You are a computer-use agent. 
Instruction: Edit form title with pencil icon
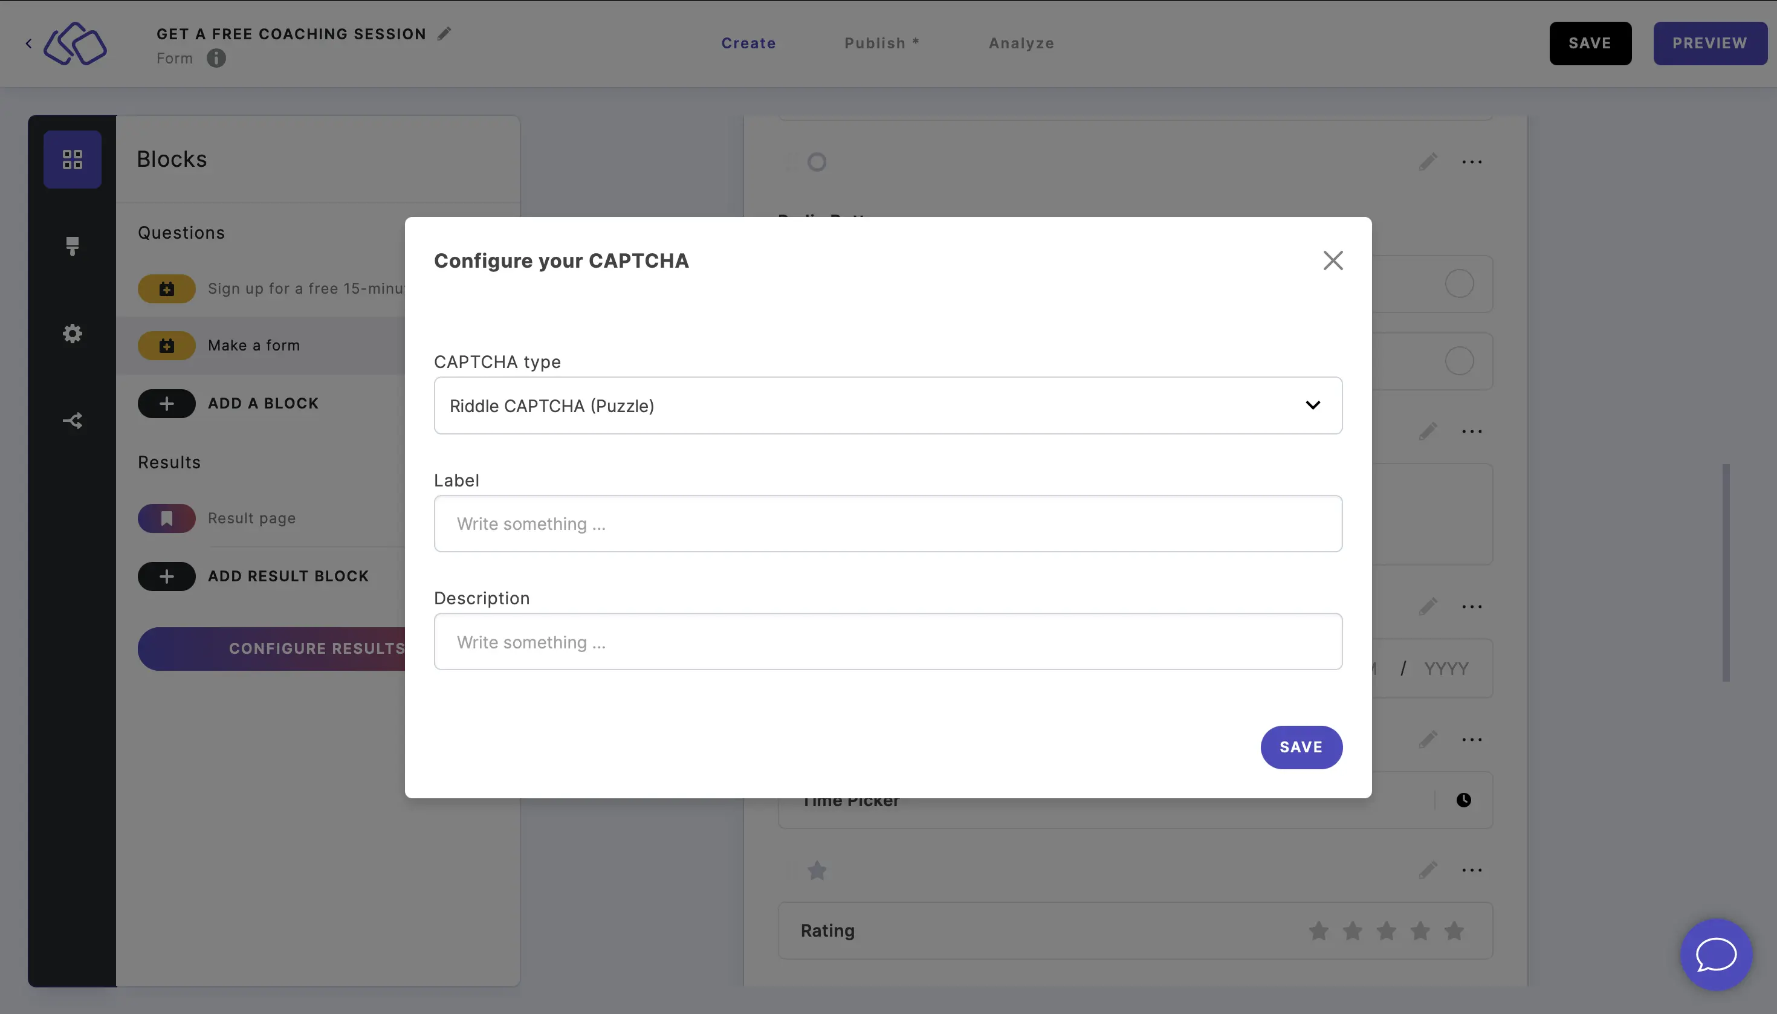444,33
